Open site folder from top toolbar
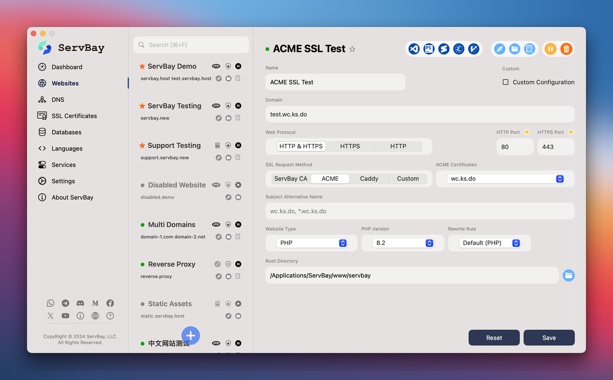Viewport: 613px width, 380px height. pos(514,49)
